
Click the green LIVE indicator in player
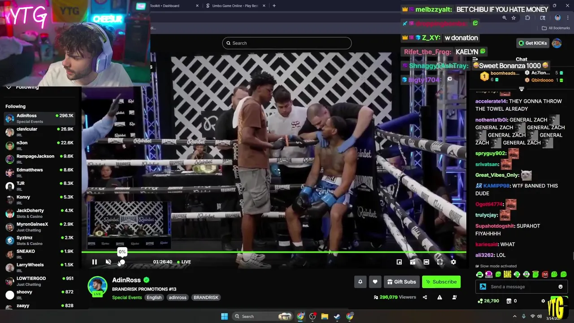point(184,262)
